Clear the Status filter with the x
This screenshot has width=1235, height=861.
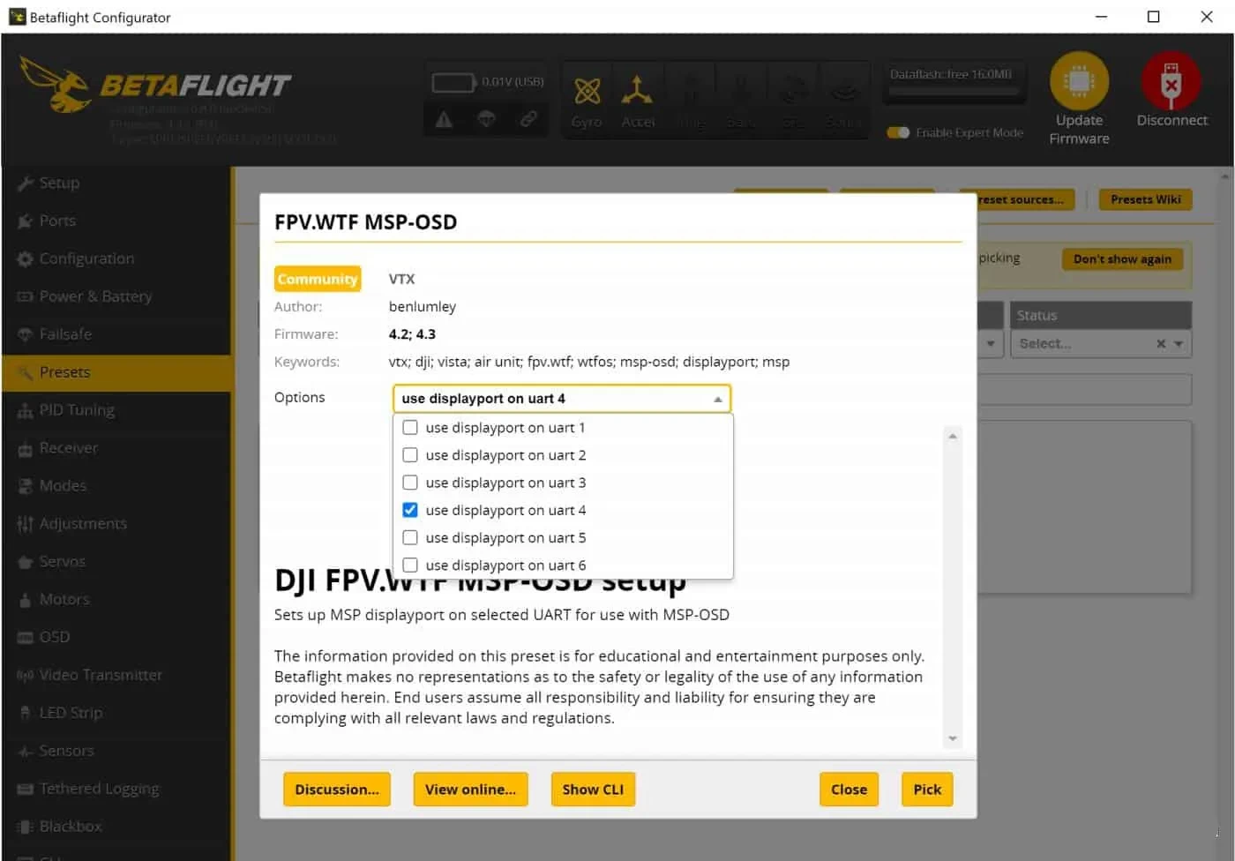pyautogui.click(x=1161, y=344)
